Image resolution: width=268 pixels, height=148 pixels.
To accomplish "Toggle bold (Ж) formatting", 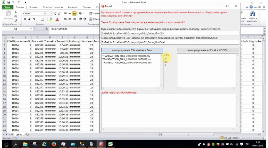I will click(x=25, y=19).
